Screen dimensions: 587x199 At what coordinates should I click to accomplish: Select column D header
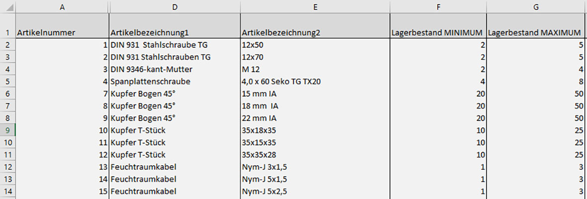174,6
